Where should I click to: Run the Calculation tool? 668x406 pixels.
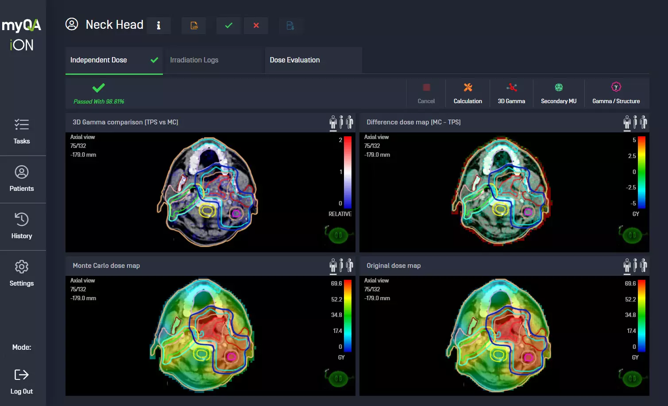click(x=467, y=93)
